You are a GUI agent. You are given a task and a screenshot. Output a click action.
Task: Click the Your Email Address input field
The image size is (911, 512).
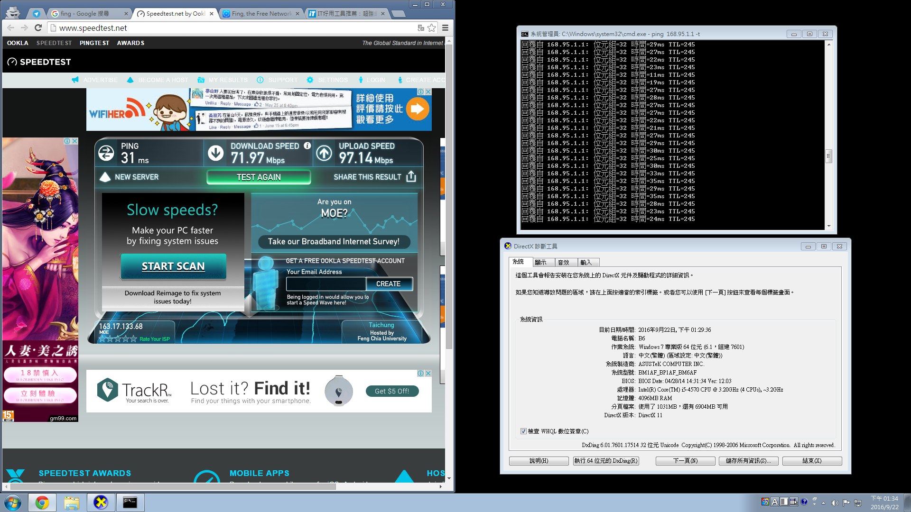tap(326, 283)
